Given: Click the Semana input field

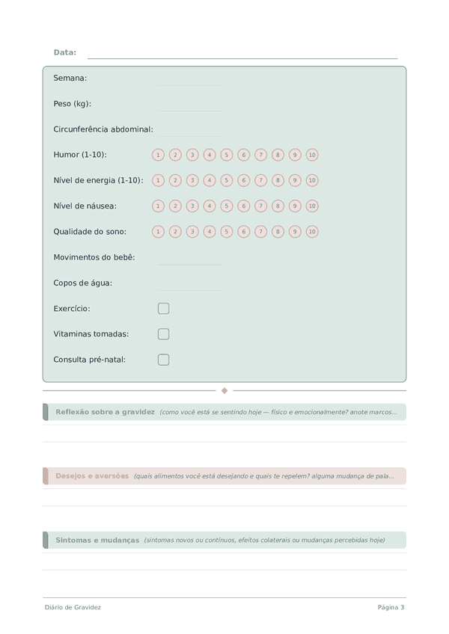Looking at the screenshot, I should click(x=189, y=79).
